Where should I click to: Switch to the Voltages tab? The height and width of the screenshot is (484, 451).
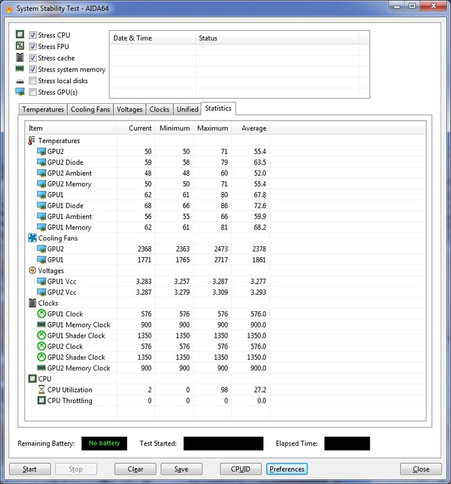130,110
